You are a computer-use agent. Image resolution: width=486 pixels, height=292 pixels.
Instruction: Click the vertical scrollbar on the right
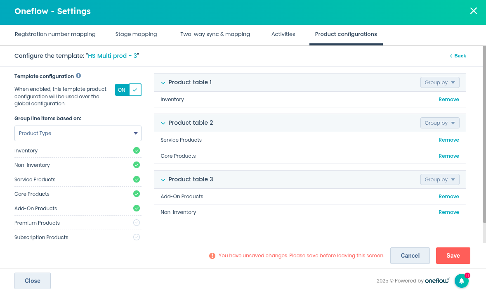(484, 134)
